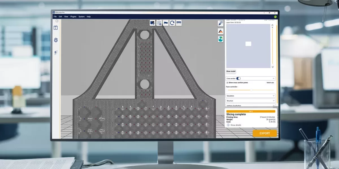The height and width of the screenshot is (169, 339).
Task: Open the filament spool icon in left sidebar
Action: coord(56,40)
